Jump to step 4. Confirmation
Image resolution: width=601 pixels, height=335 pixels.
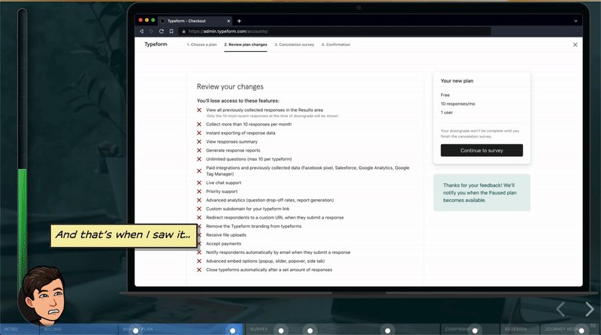pyautogui.click(x=336, y=45)
